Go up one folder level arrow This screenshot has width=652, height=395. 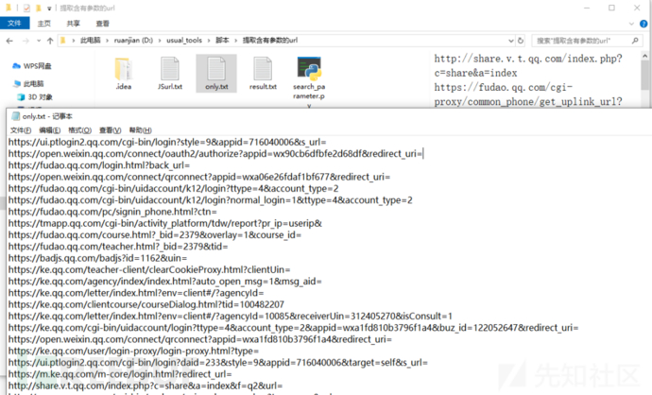(50, 41)
